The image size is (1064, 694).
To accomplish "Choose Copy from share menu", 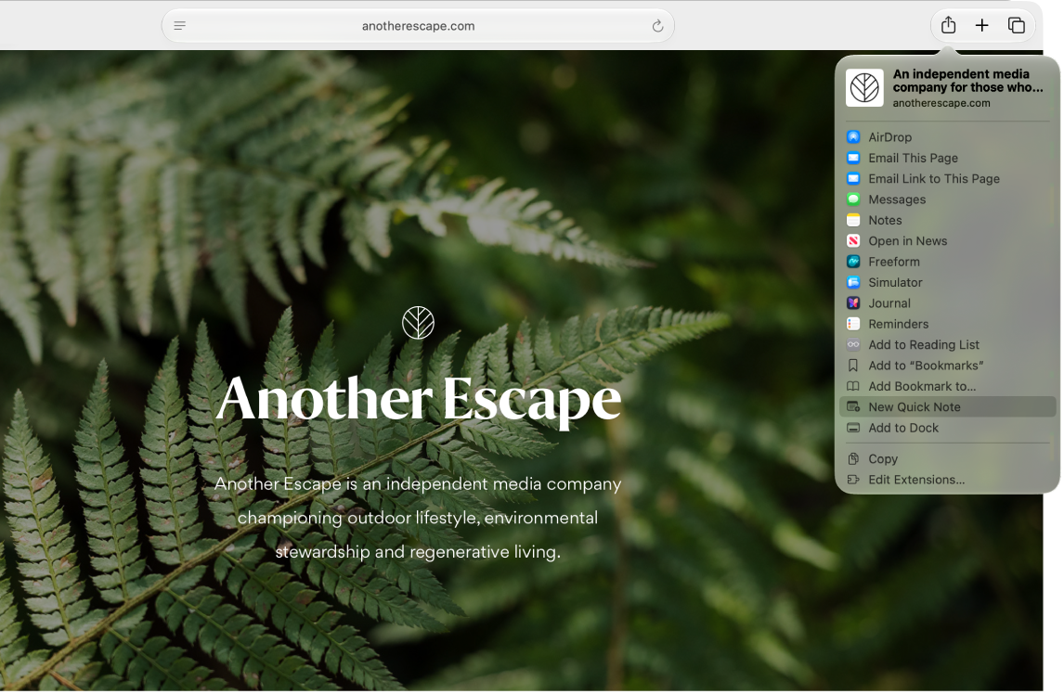I will pyautogui.click(x=950, y=460).
